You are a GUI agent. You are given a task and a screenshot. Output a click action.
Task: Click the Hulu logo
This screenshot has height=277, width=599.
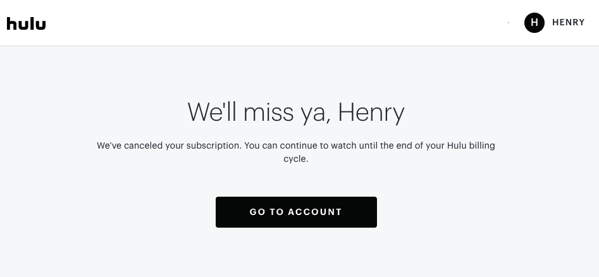click(26, 23)
